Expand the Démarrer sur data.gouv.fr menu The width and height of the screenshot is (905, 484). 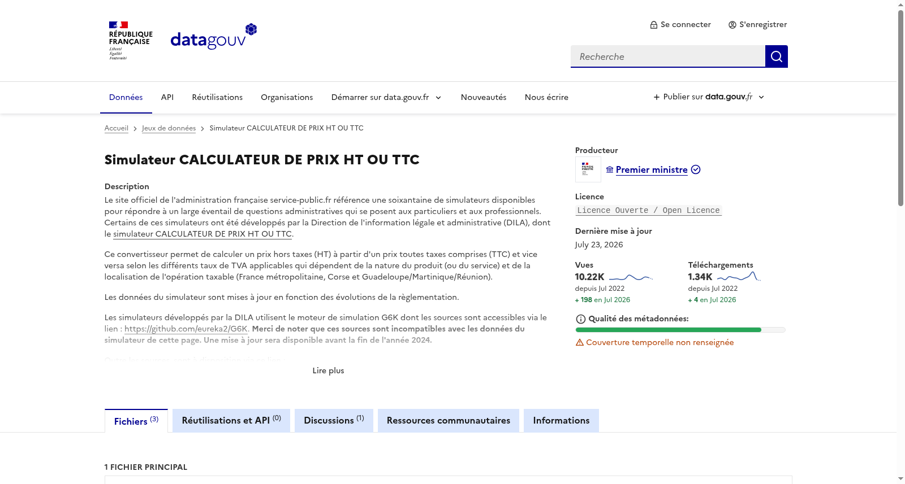tap(387, 97)
